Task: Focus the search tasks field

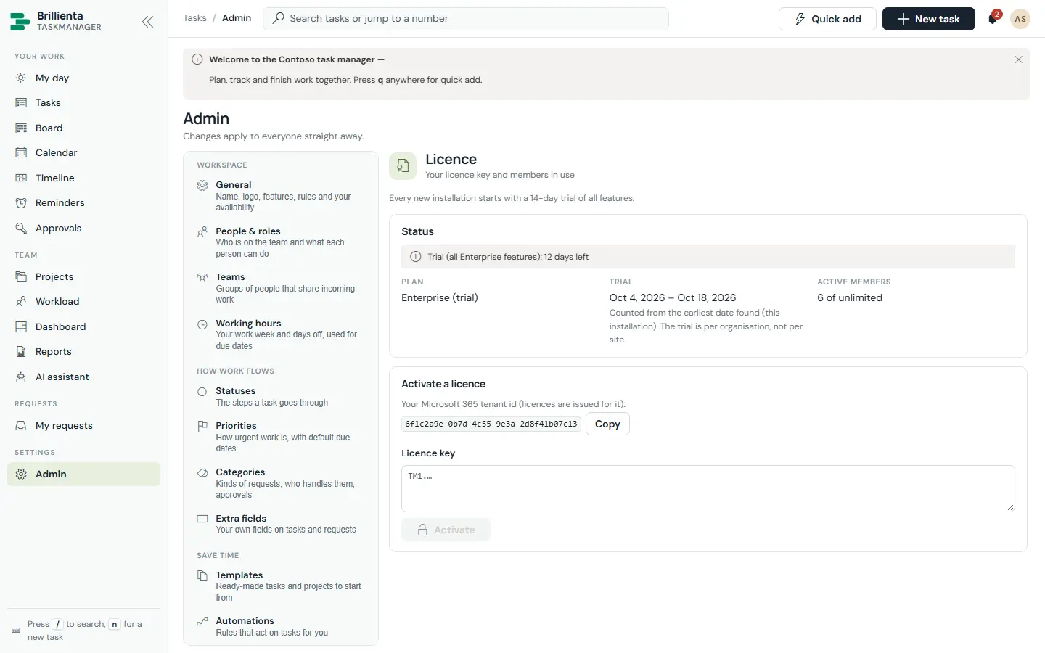Action: pos(466,19)
